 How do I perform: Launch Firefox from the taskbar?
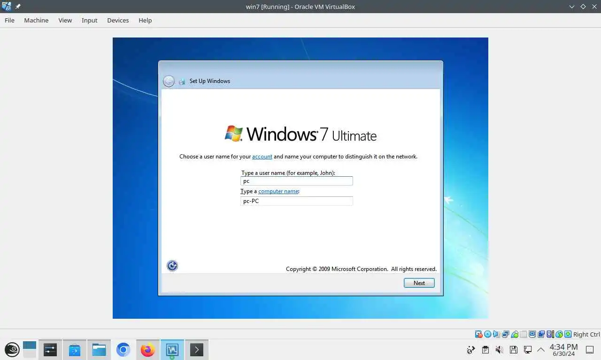148,350
